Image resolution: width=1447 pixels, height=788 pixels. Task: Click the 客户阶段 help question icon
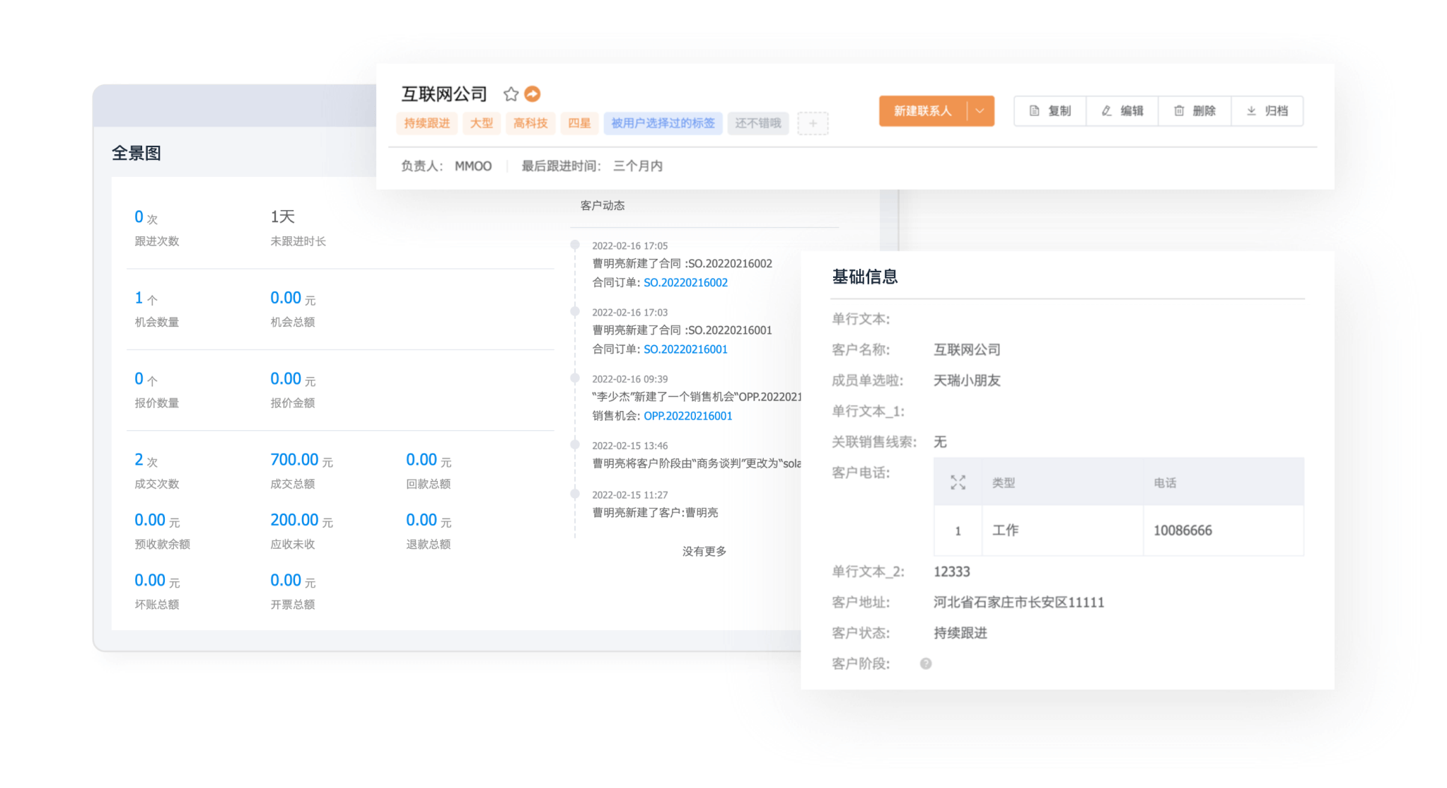pyautogui.click(x=926, y=664)
